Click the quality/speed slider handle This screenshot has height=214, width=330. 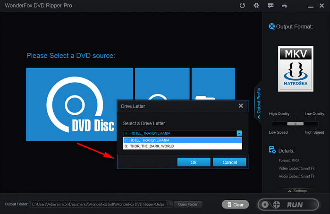pyautogui.click(x=295, y=124)
